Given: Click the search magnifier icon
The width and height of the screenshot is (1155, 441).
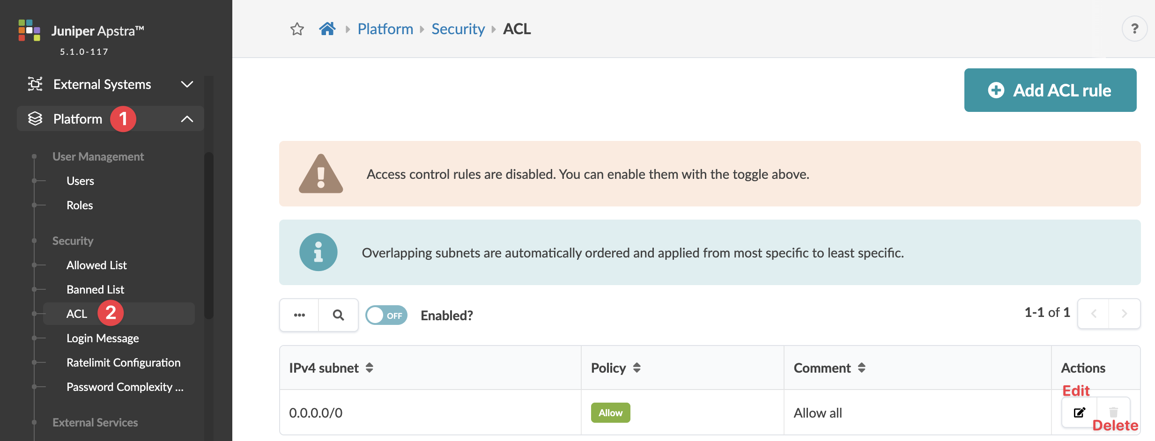Looking at the screenshot, I should point(338,315).
